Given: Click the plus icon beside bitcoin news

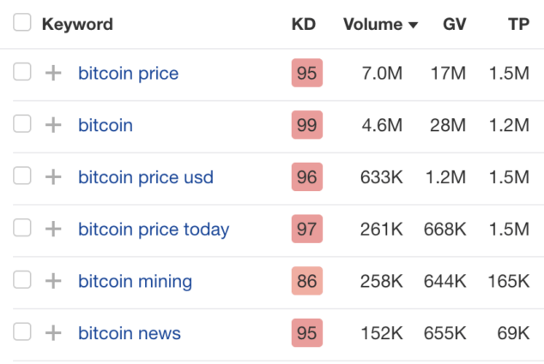Looking at the screenshot, I should pyautogui.click(x=53, y=333).
